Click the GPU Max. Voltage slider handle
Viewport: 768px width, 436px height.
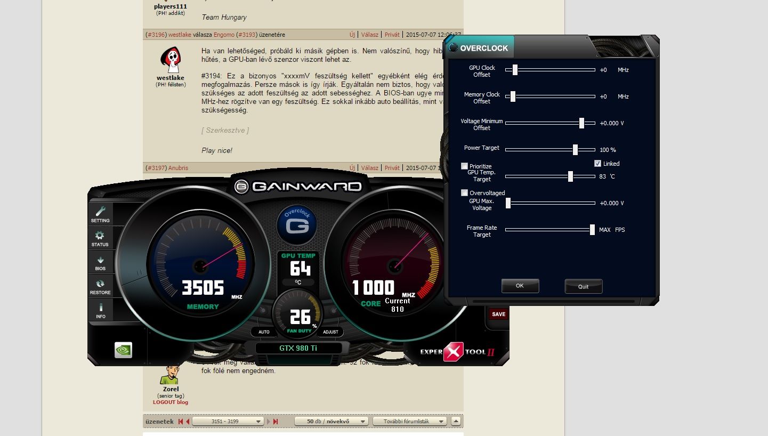(x=508, y=203)
